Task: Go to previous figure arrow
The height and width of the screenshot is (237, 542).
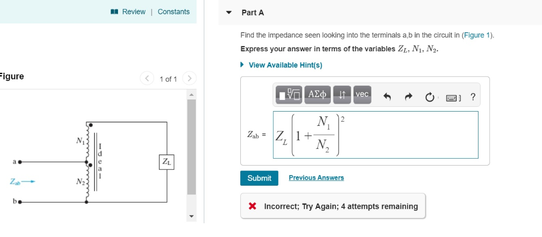Action: coord(147,78)
